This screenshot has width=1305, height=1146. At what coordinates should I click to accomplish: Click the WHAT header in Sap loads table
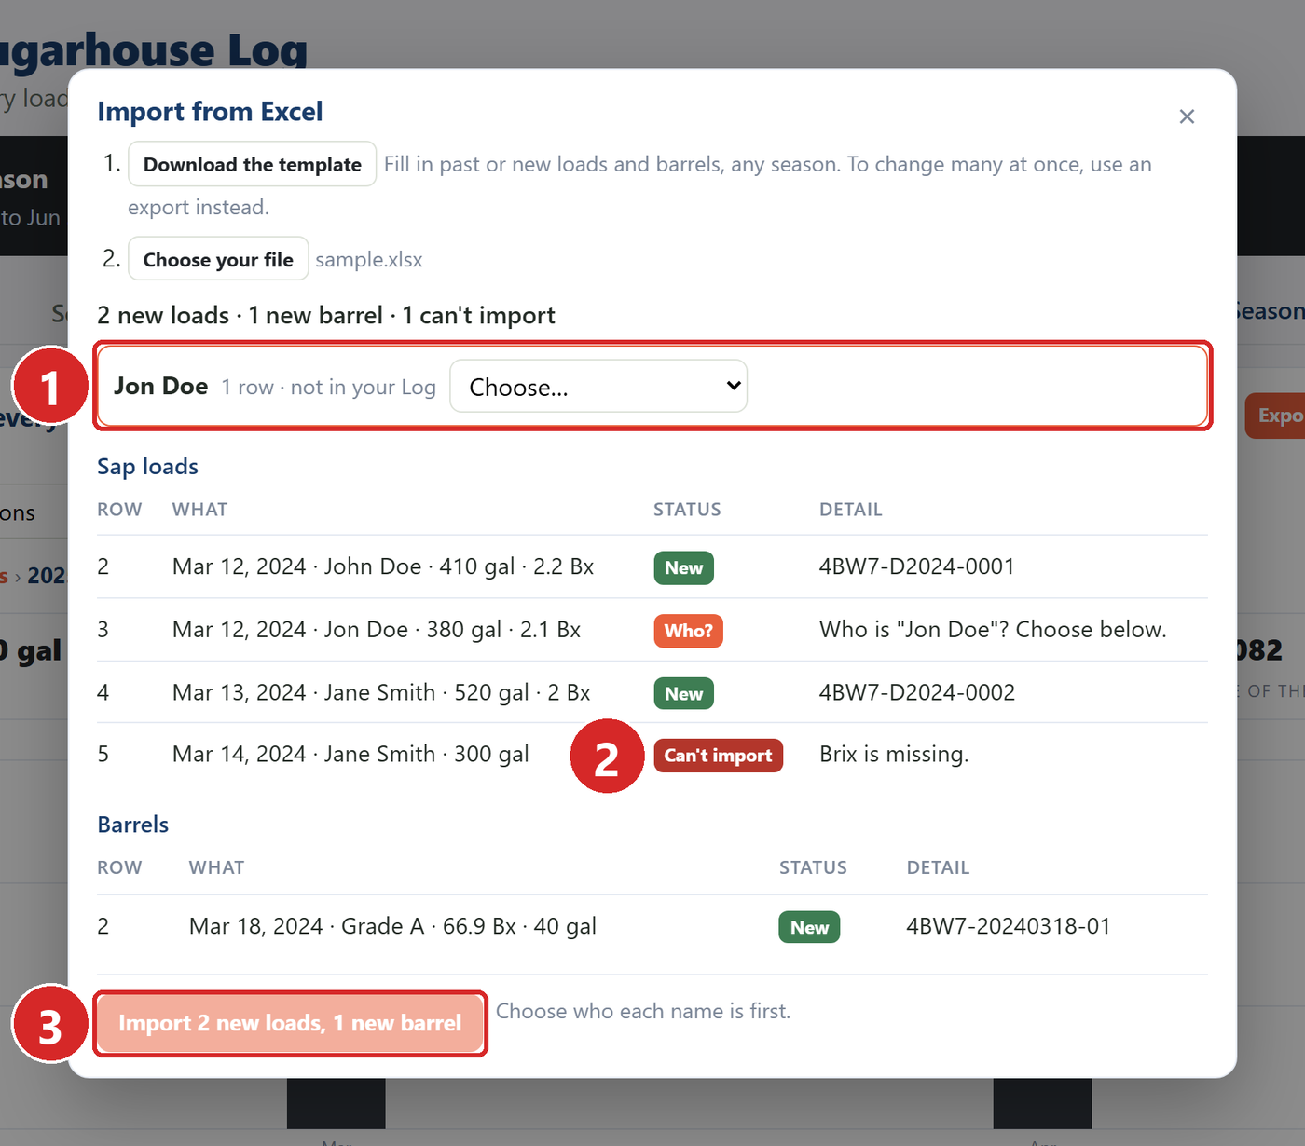coord(199,510)
